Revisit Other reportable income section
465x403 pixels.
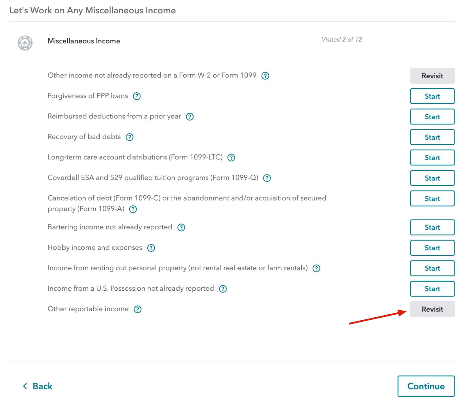pos(432,309)
